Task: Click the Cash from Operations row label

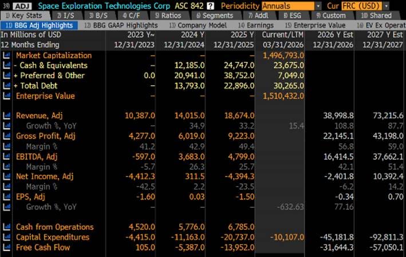Action: [x=54, y=227]
